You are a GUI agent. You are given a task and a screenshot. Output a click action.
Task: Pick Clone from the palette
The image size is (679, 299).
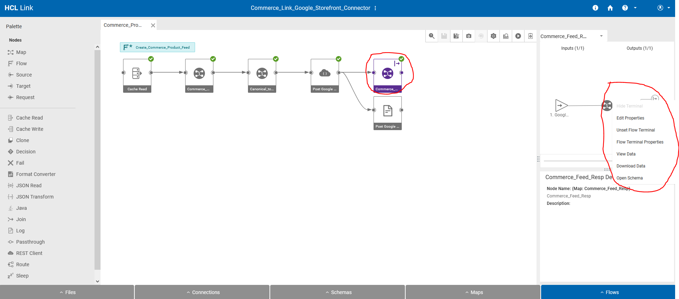click(18, 140)
